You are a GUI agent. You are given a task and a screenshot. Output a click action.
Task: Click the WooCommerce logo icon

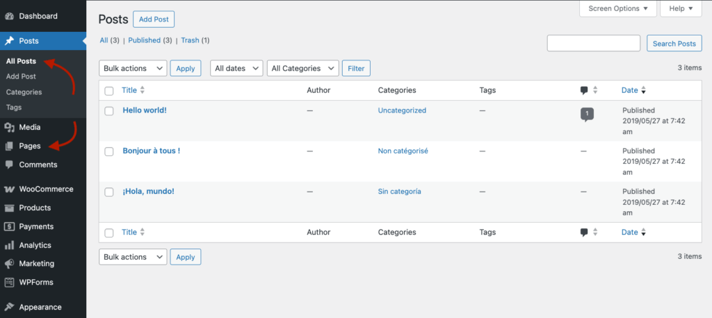[9, 190]
